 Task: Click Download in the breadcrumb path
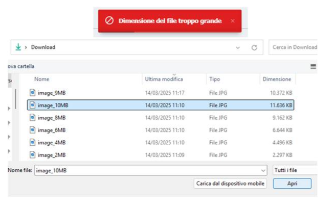pyautogui.click(x=43, y=47)
